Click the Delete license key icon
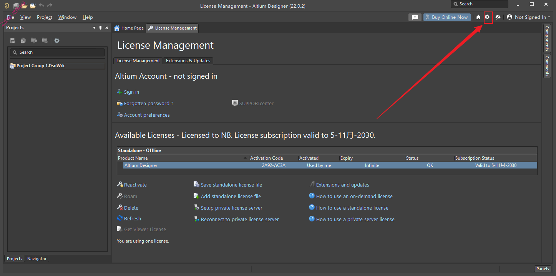This screenshot has width=556, height=276. tap(120, 208)
